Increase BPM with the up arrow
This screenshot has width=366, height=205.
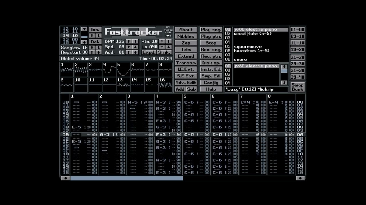tap(128, 42)
